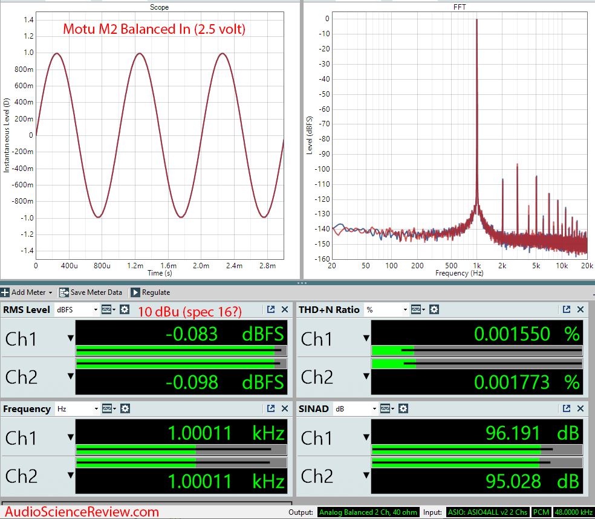Click the FFT graph title

click(460, 7)
